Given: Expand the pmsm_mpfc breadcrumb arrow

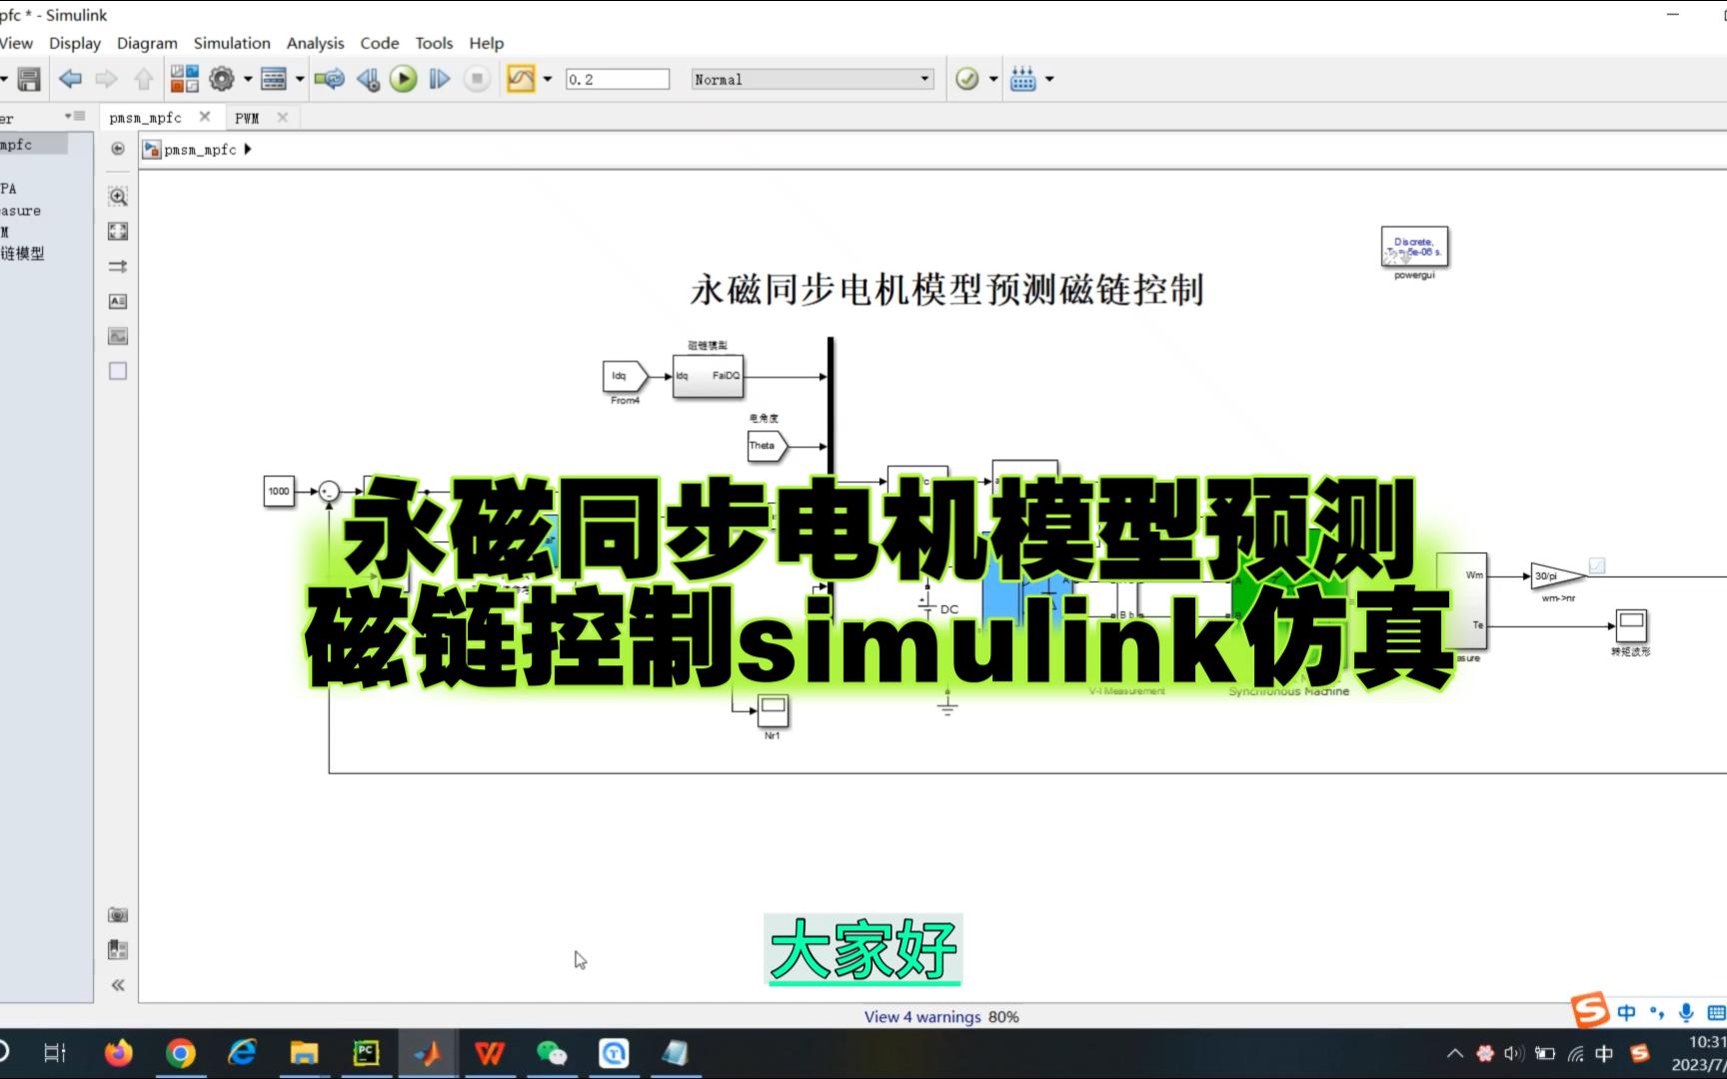Looking at the screenshot, I should [x=247, y=149].
